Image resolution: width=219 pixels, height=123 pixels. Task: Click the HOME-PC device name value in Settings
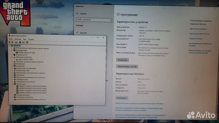(x=143, y=27)
